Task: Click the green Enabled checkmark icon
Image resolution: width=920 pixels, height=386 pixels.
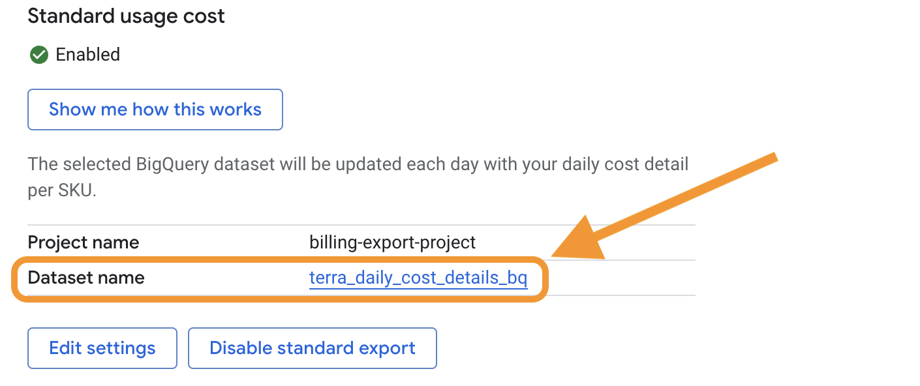Action: [39, 55]
